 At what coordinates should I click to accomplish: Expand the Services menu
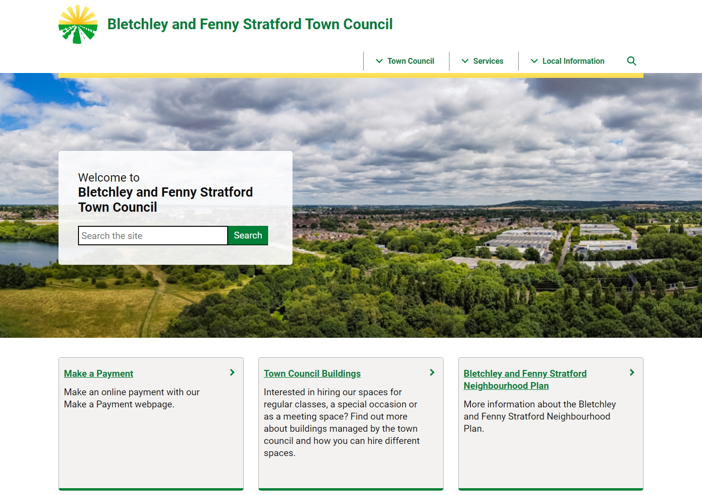click(x=483, y=61)
